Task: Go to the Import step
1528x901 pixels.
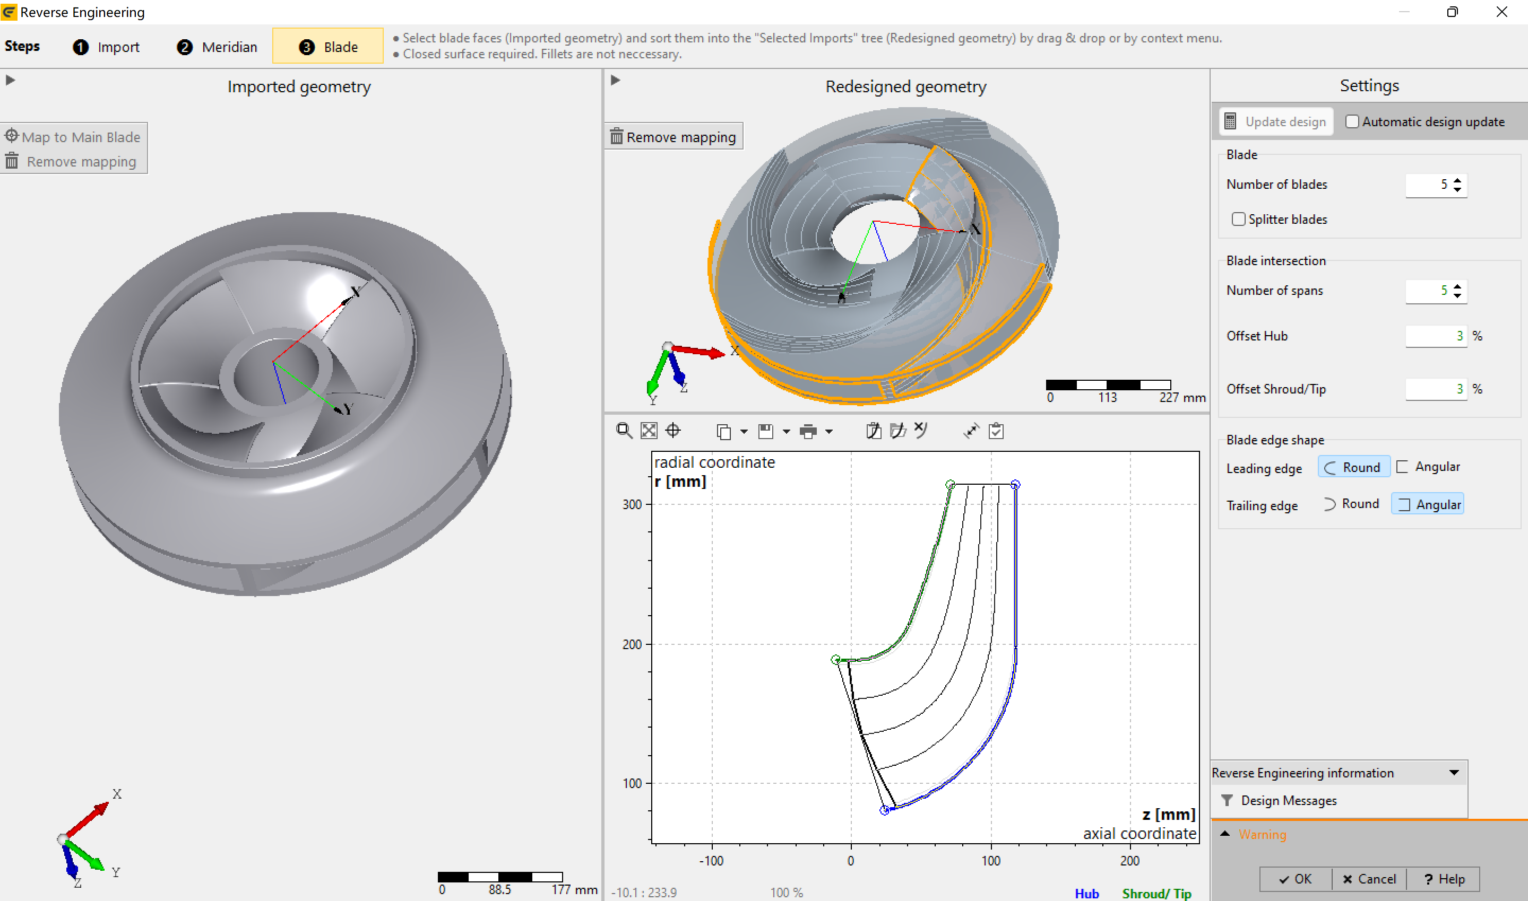Action: click(x=106, y=47)
